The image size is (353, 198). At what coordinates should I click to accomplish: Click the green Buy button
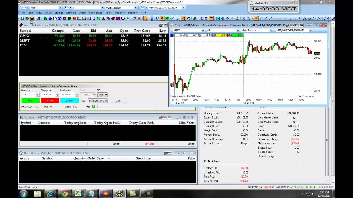click(30, 101)
